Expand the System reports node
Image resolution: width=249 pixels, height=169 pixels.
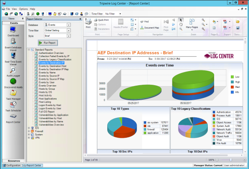(x=29, y=135)
